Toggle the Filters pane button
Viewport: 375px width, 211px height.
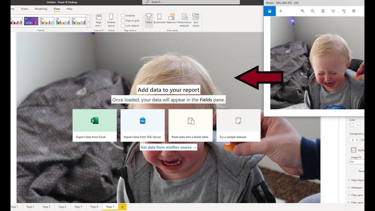pos(149,20)
